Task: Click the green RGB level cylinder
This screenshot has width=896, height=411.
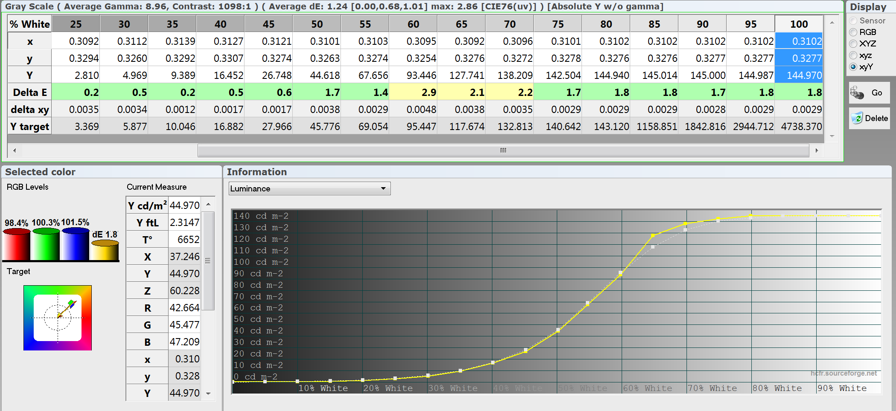Action: (x=46, y=243)
